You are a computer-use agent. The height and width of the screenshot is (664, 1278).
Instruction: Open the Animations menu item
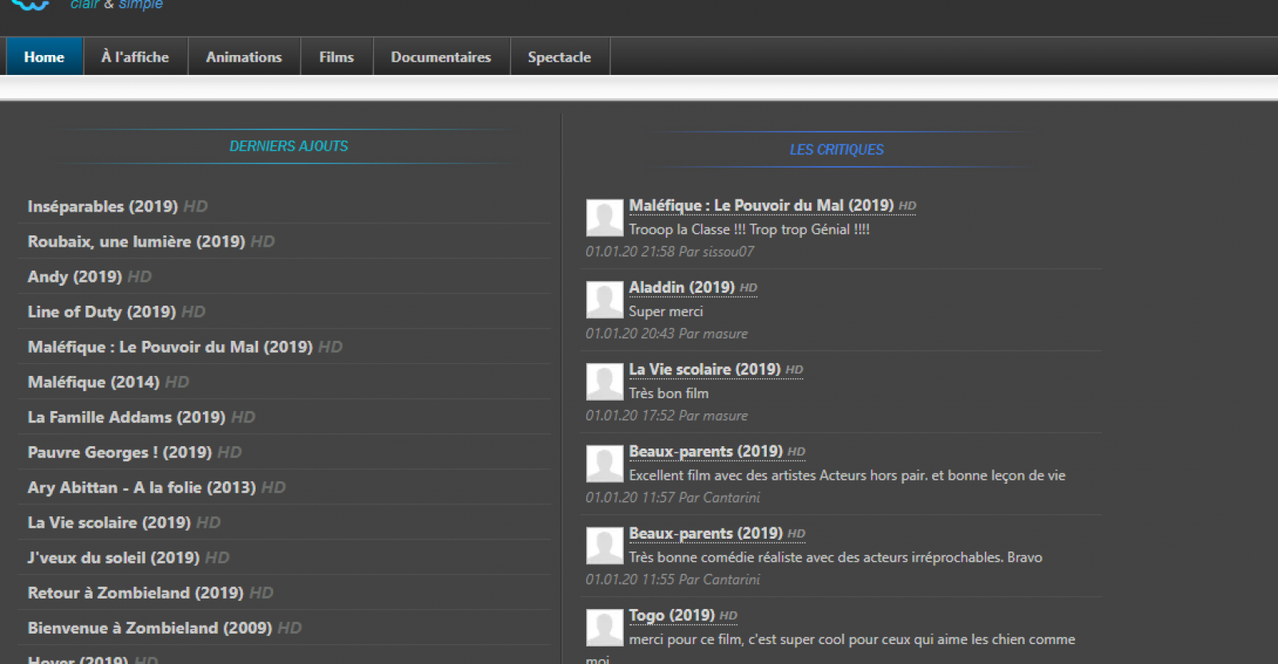[x=244, y=57]
